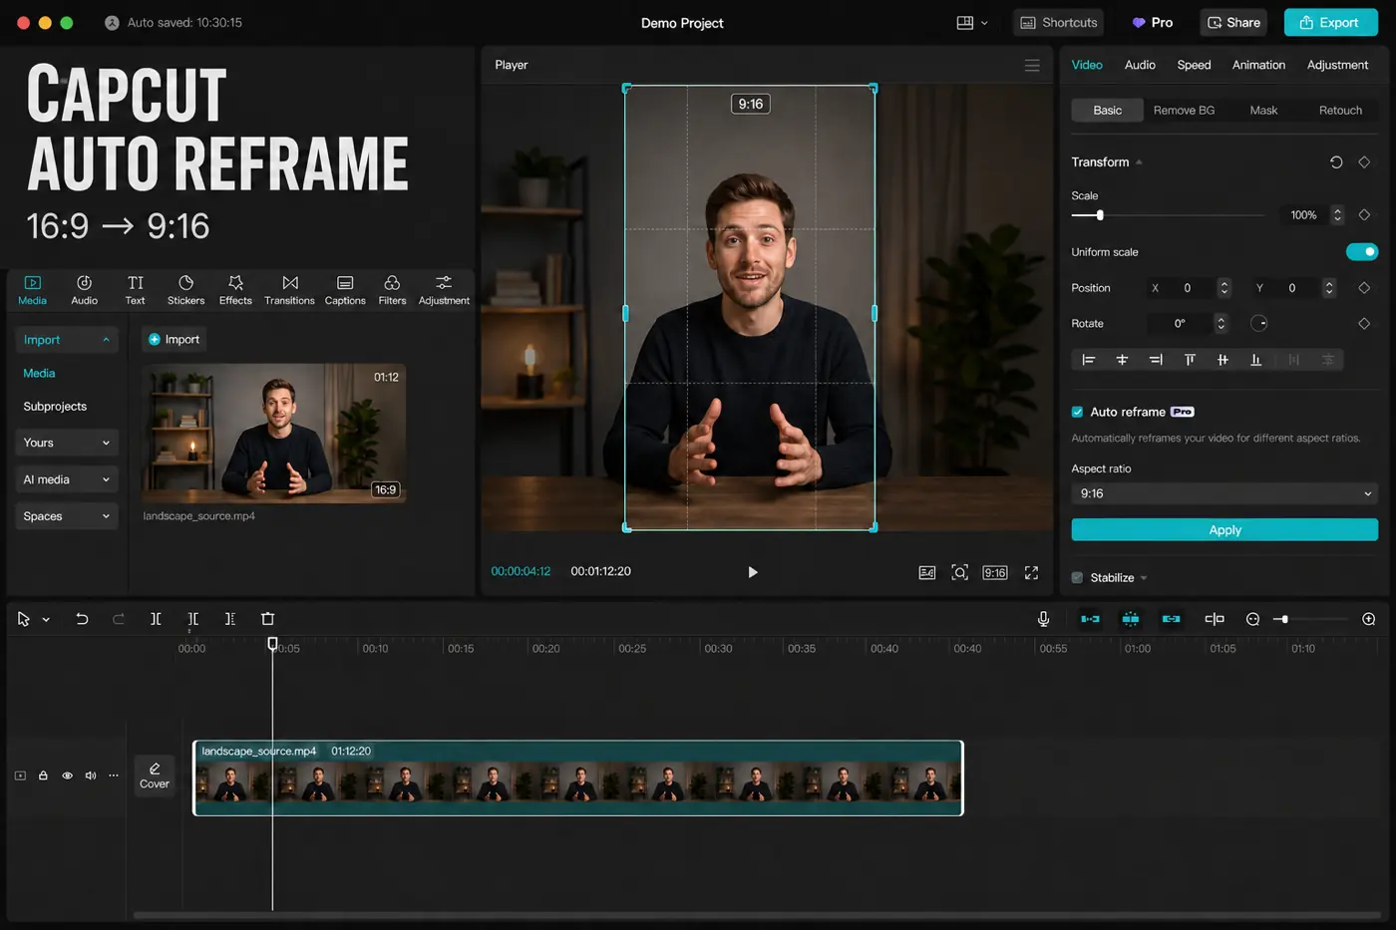
Task: Open the Effects panel
Action: pos(235,289)
